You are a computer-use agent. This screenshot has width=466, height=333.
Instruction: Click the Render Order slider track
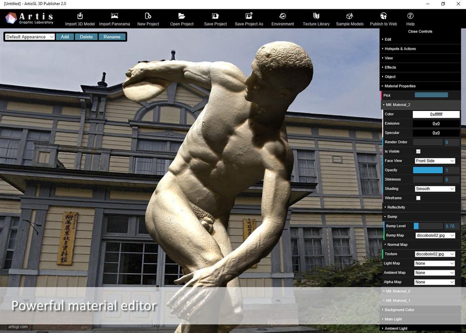click(x=428, y=142)
